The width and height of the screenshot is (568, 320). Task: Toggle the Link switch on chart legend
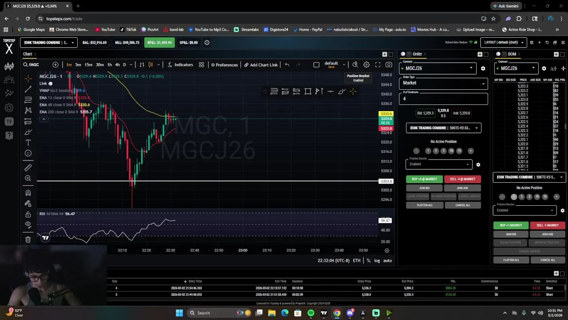(50, 84)
